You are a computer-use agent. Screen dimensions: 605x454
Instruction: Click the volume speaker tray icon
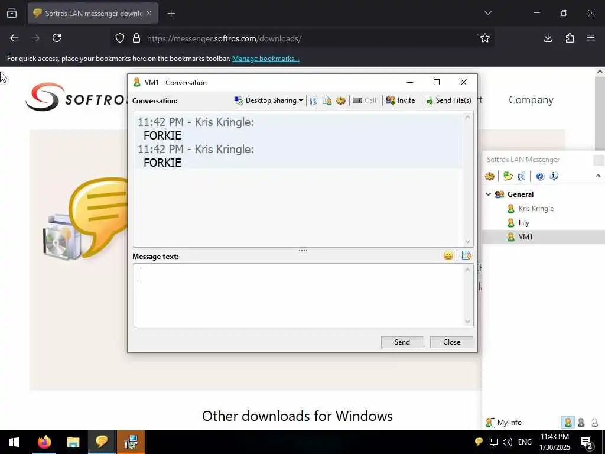[507, 442]
